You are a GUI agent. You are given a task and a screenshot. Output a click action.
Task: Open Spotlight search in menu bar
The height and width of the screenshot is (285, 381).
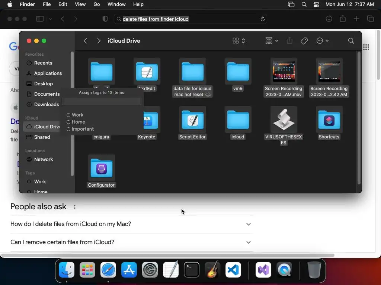[304, 4]
